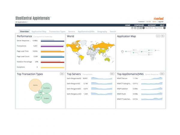Click Edit on Top Servers panel

112,73
